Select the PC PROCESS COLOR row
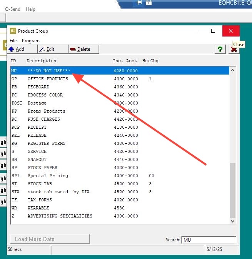The image size is (252, 259). (x=120, y=95)
